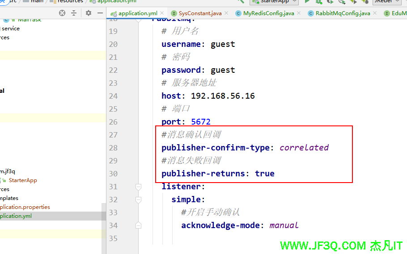Switch to the RabbitMqConfig.java tab
Image resolution: width=407 pixels, height=254 pixels.
coord(343,13)
